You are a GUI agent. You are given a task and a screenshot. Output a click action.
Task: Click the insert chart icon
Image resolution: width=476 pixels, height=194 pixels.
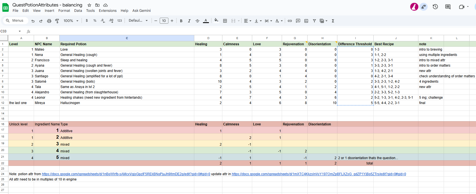[306, 21]
